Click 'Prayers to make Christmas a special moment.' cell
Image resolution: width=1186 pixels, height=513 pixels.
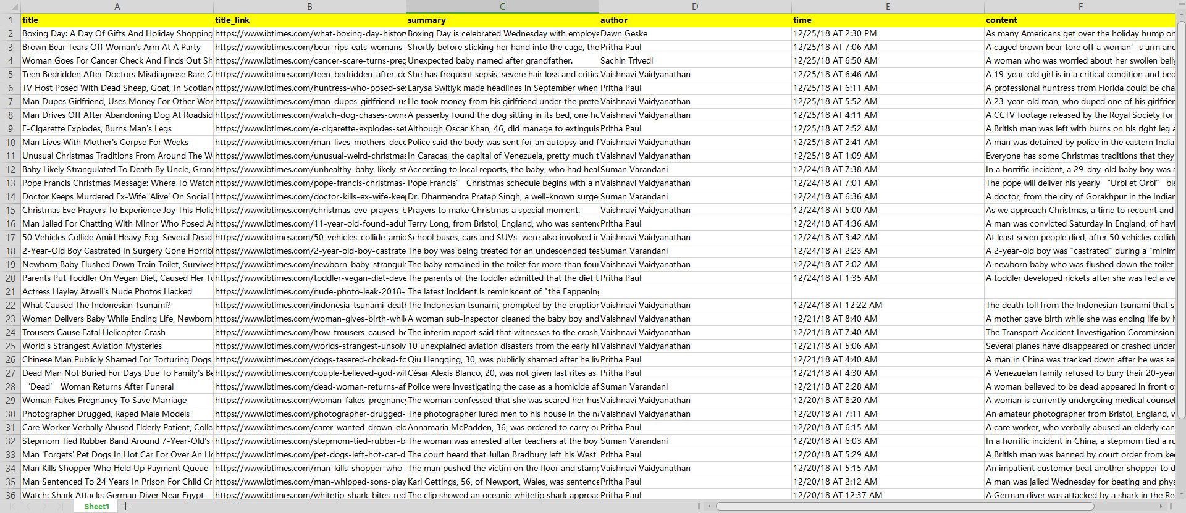502,210
